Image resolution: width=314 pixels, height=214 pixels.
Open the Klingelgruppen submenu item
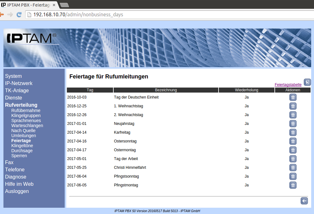pos(26,115)
